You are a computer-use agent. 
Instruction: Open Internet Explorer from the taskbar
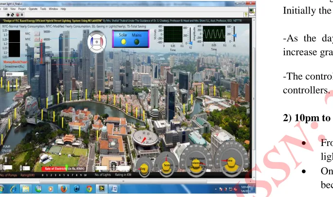point(13,189)
